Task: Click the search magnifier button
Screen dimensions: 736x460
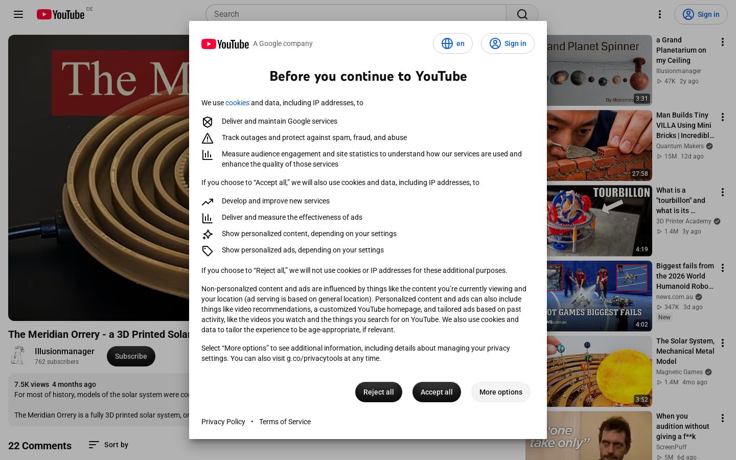Action: (522, 14)
